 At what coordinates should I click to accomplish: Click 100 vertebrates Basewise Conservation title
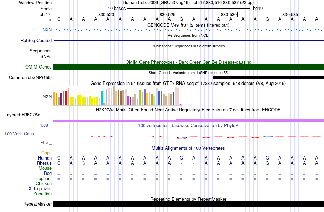pyautogui.click(x=188, y=125)
